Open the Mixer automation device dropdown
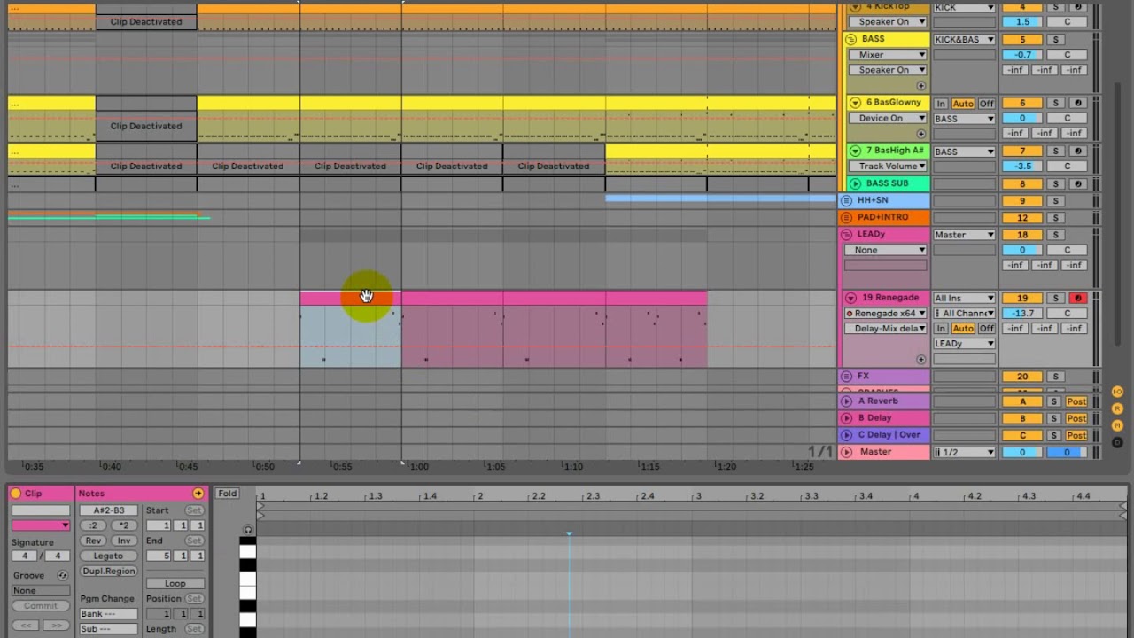This screenshot has height=638, width=1134. 887,55
